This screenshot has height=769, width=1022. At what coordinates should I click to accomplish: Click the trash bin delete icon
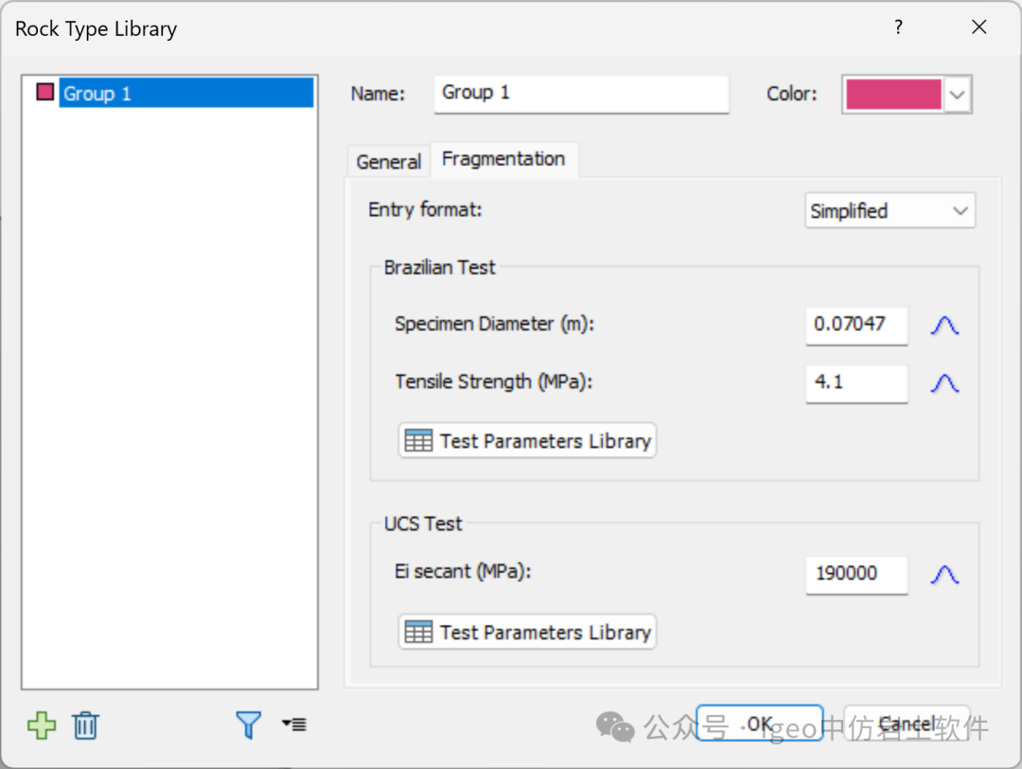pos(85,725)
